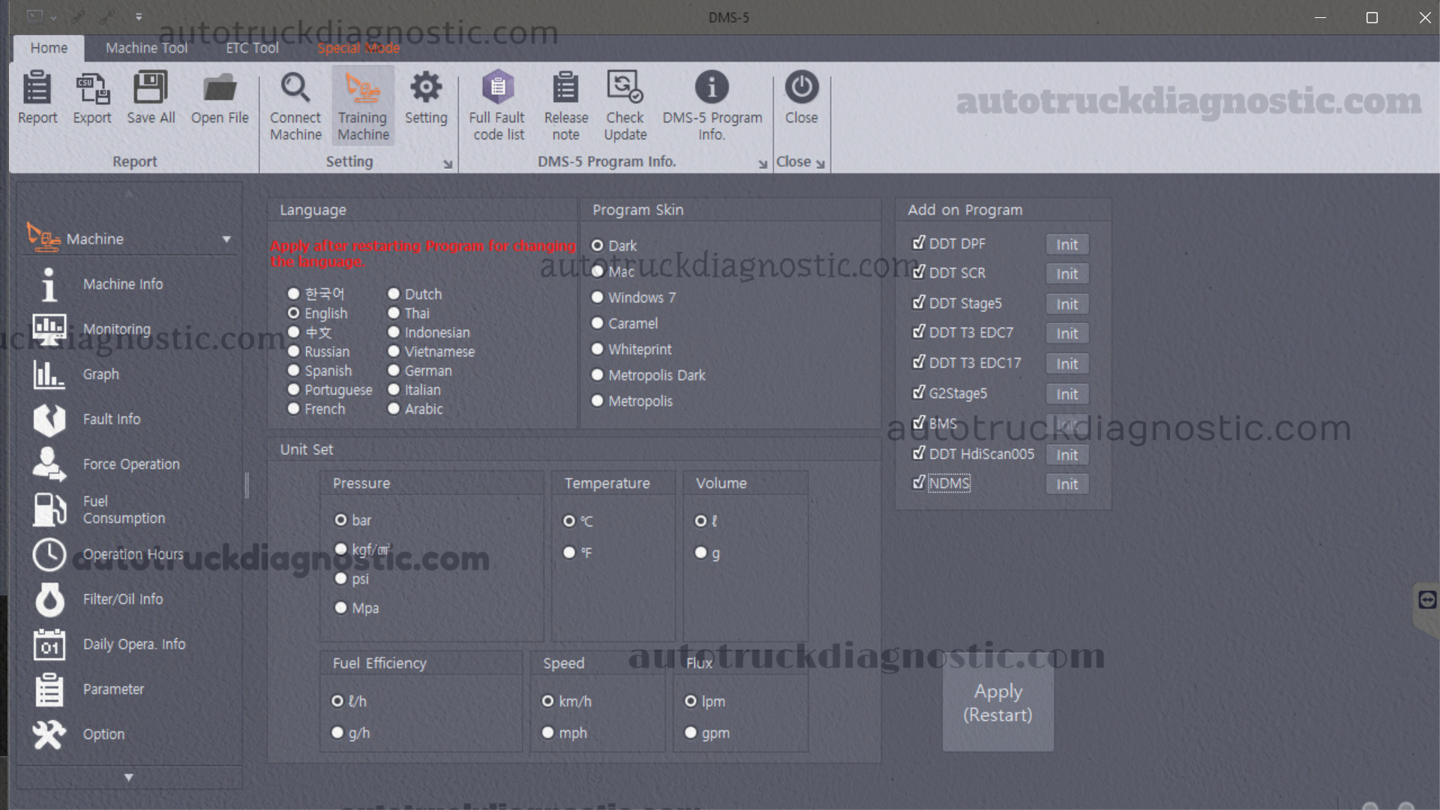Select the psi pressure unit
The height and width of the screenshot is (810, 1440).
341,579
